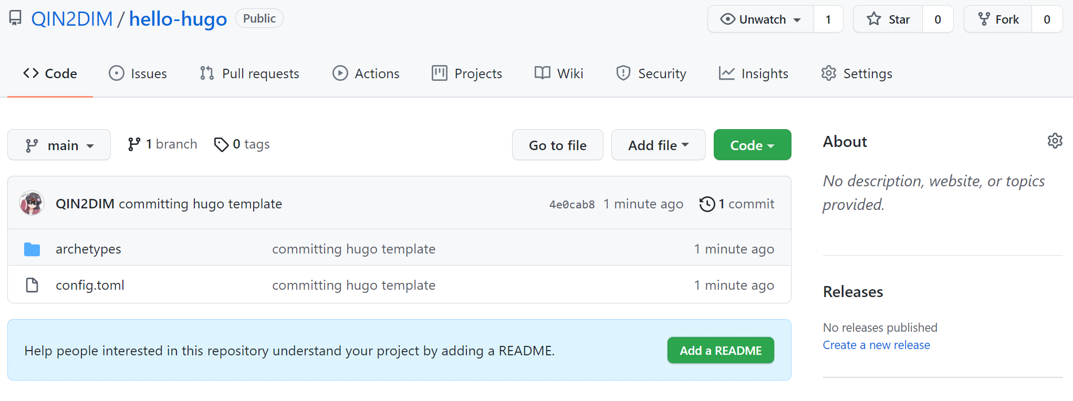This screenshot has width=1073, height=401.
Task: Fork the hello-hugo repository
Action: [998, 19]
